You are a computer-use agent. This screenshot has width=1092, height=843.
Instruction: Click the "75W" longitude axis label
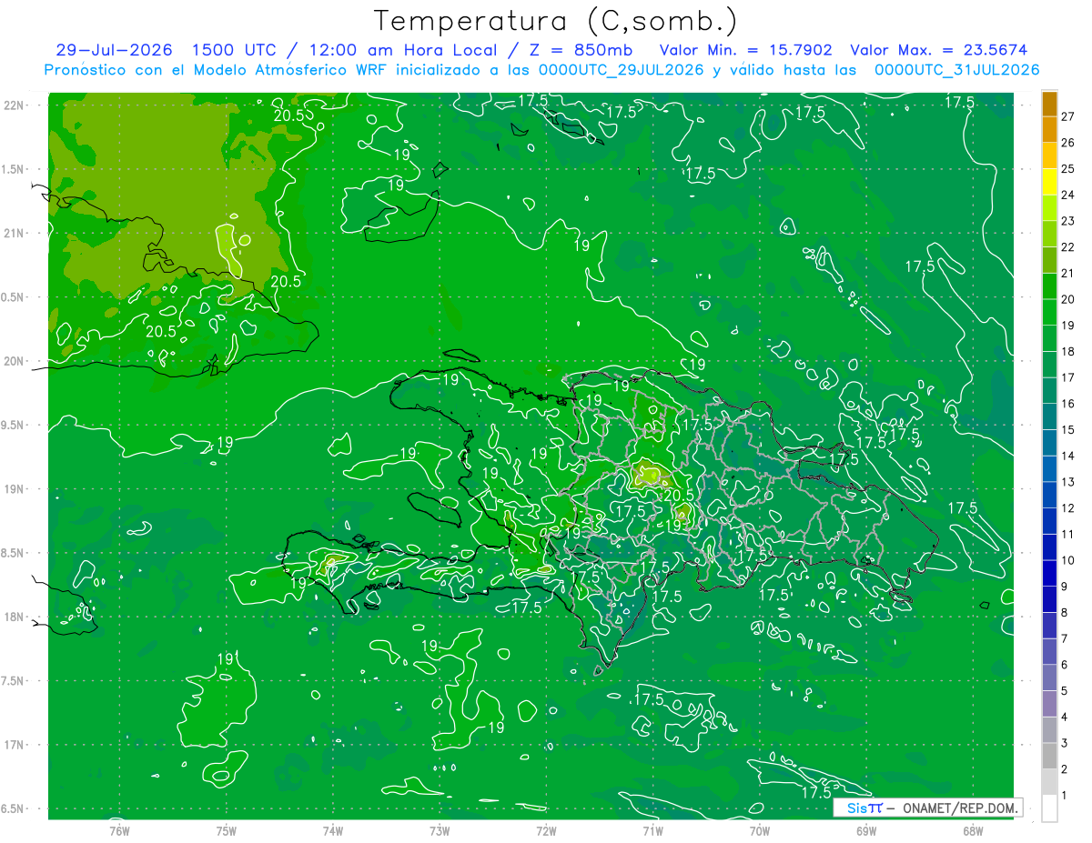click(x=227, y=830)
